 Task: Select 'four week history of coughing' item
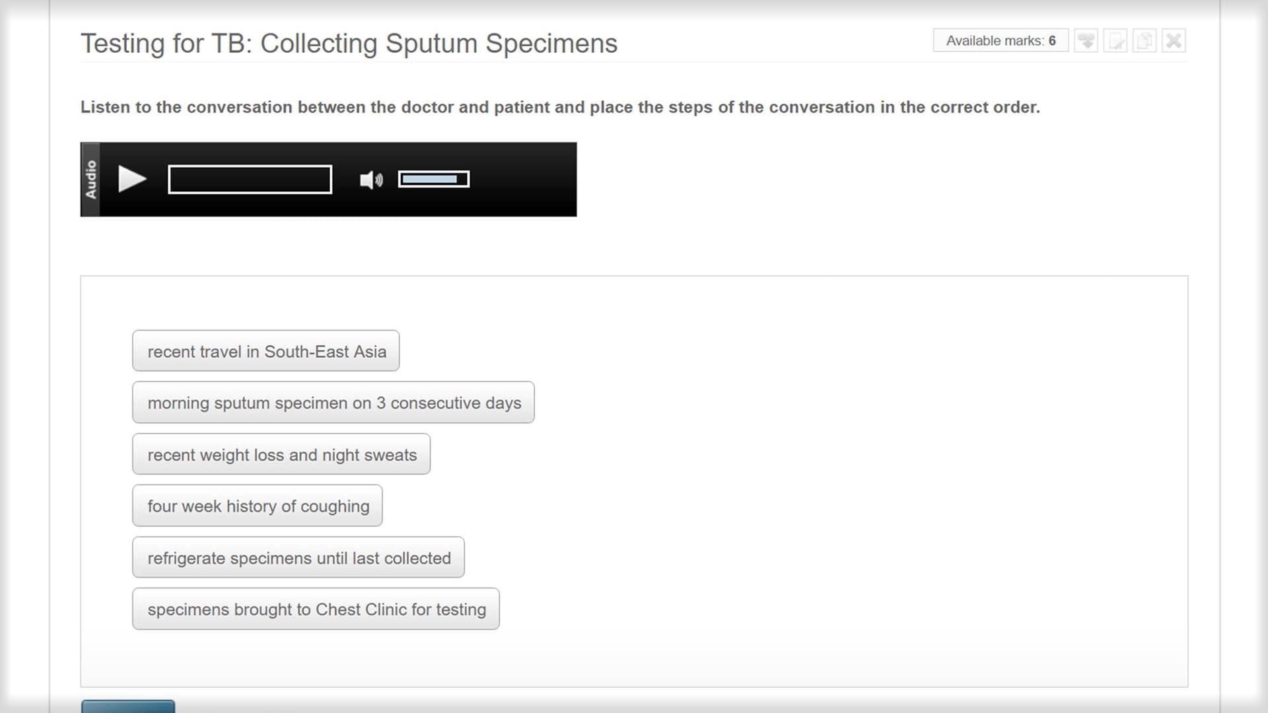coord(258,506)
